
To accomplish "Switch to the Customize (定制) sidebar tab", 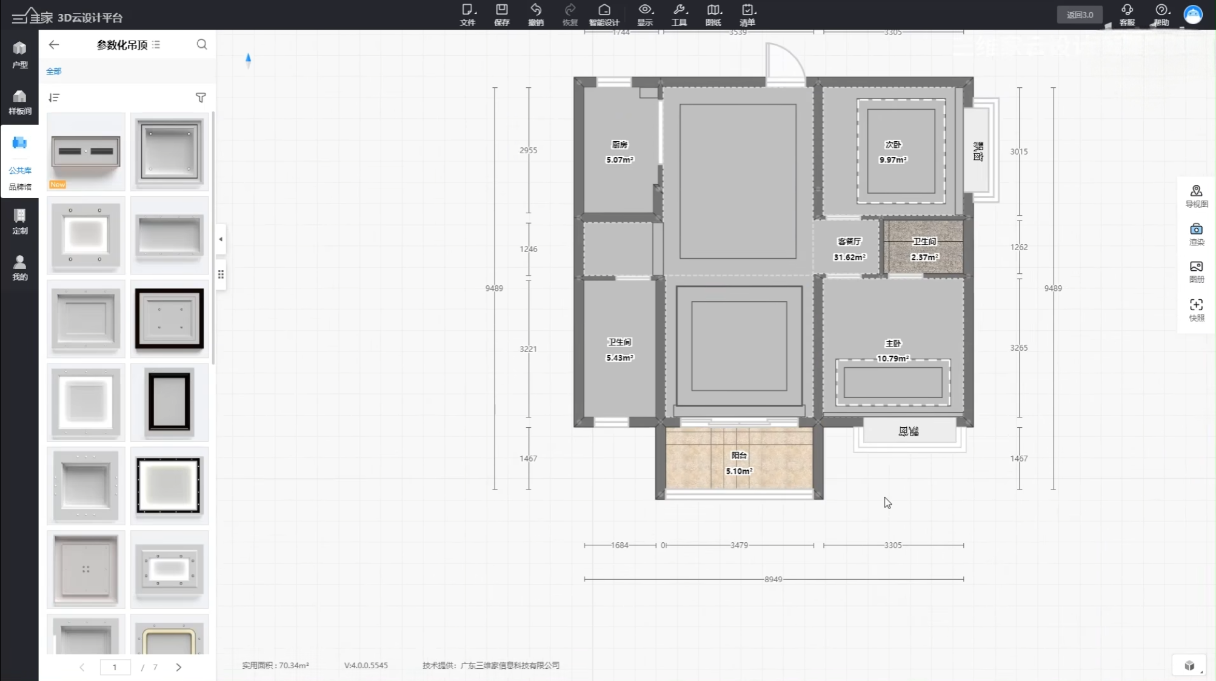I will click(x=19, y=221).
